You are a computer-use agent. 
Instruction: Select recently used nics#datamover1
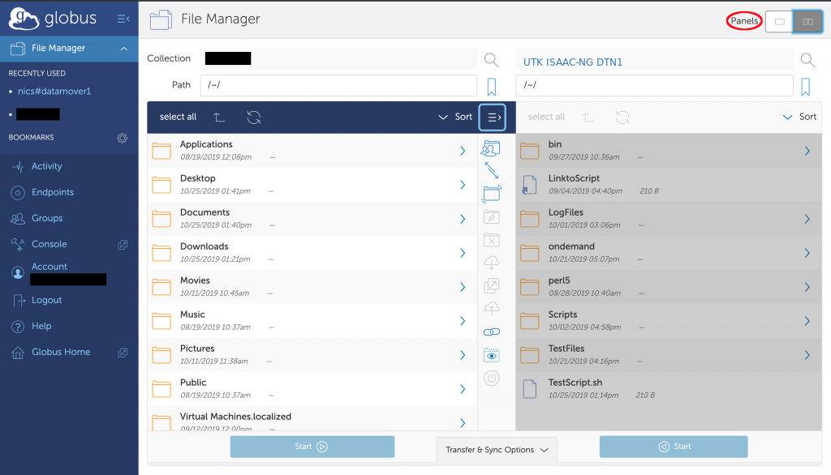54,91
